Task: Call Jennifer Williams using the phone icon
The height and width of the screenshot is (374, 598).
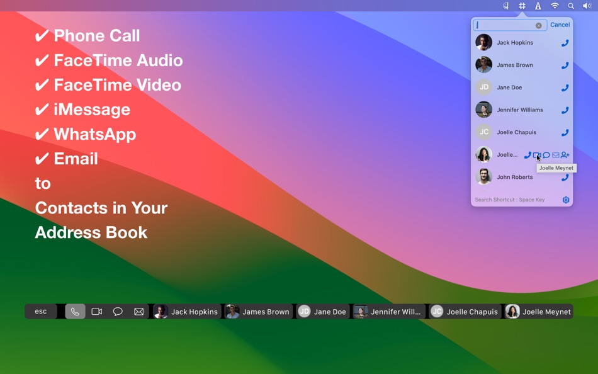Action: [x=565, y=110]
